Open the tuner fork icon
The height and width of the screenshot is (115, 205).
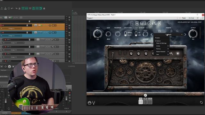[x=94, y=103]
